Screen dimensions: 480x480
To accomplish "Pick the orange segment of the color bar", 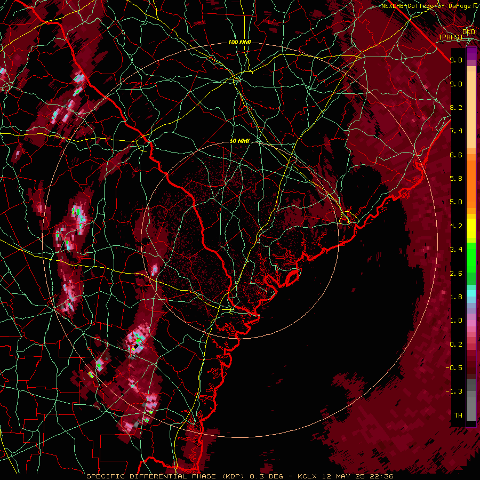I will coord(471,183).
